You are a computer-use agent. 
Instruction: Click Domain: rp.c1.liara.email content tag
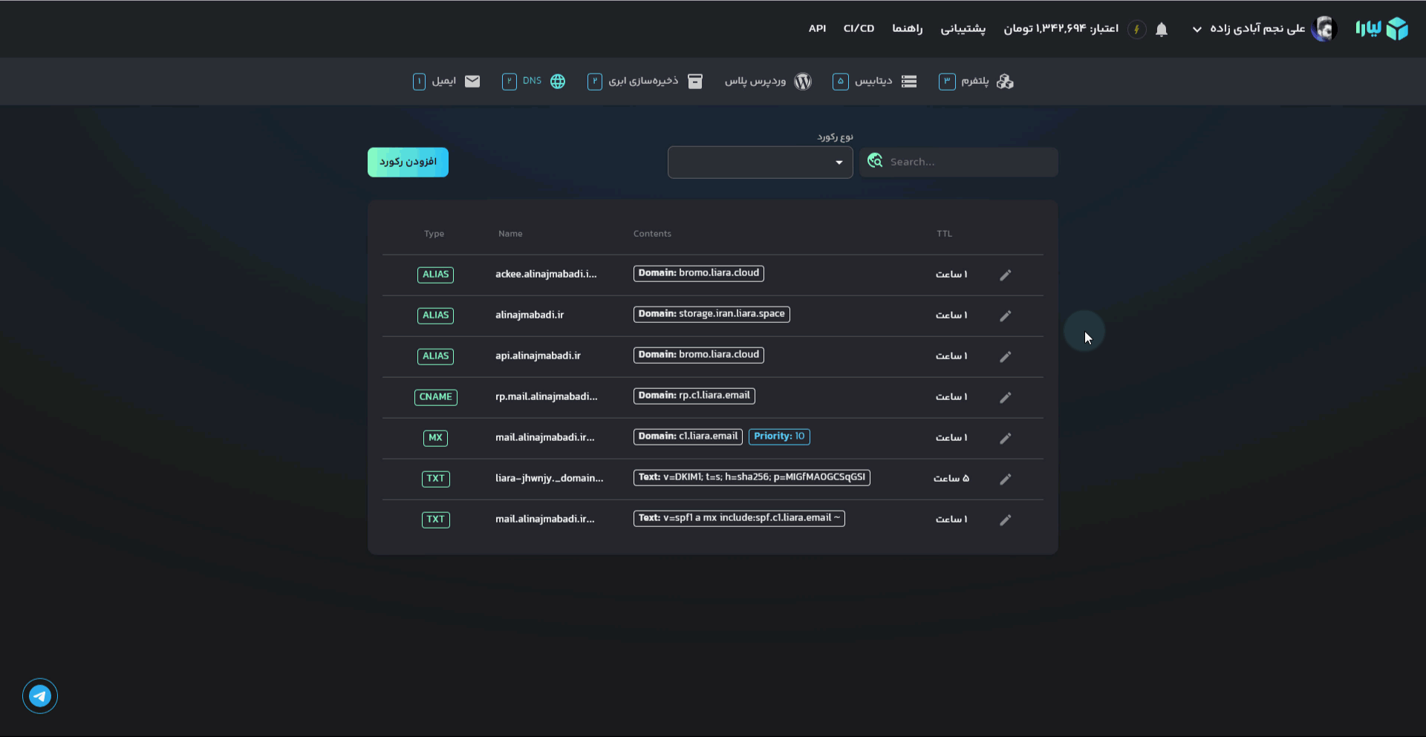[x=694, y=396]
